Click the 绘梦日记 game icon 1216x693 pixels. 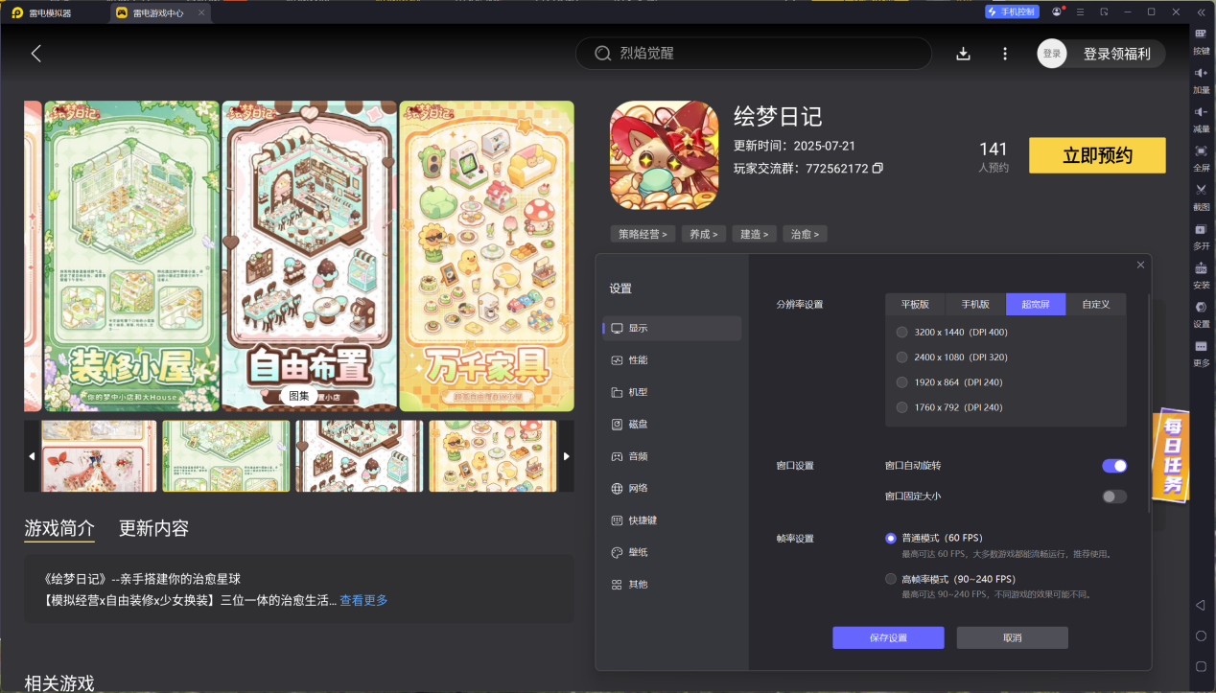click(664, 155)
